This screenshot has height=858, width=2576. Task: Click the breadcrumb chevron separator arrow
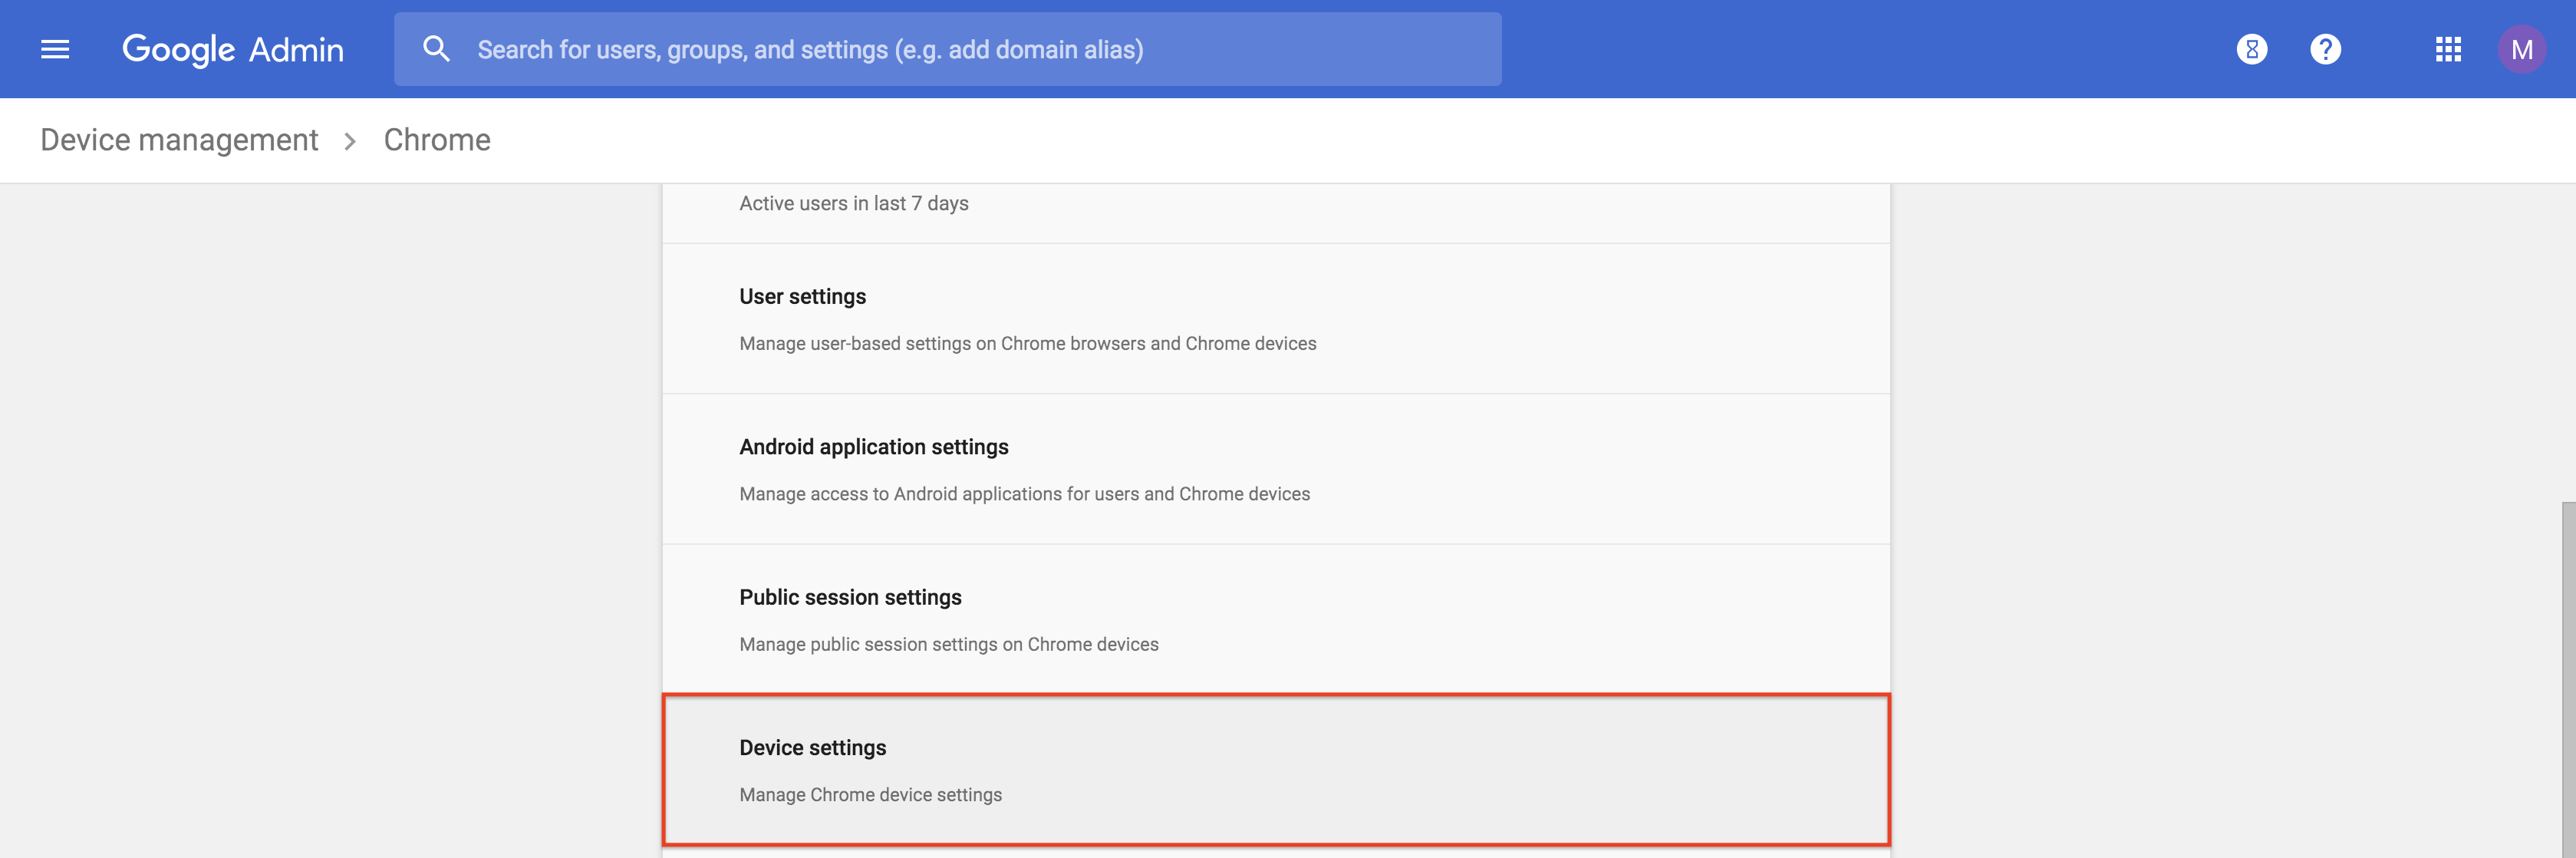tap(350, 141)
